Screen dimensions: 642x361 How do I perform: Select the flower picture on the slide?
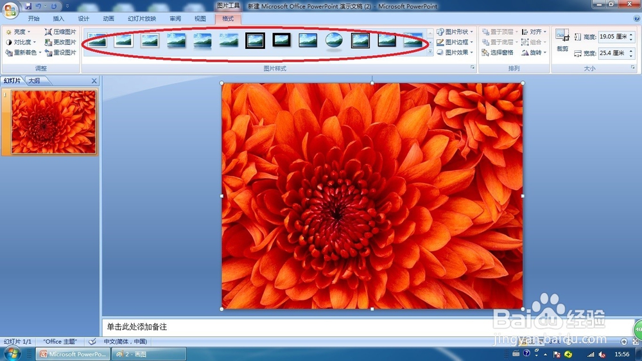[372, 196]
